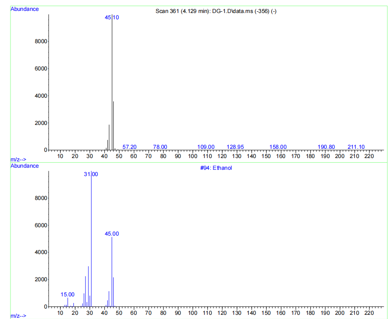Screen dimensions: 390x319
Task: Click the 109.00 peak label
Action: click(x=206, y=147)
